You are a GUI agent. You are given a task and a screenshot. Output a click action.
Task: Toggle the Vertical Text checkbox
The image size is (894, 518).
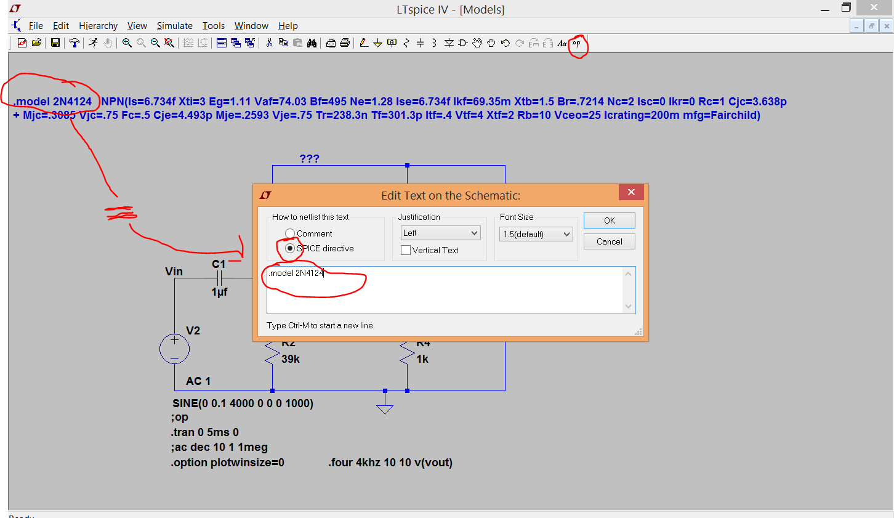pos(406,250)
